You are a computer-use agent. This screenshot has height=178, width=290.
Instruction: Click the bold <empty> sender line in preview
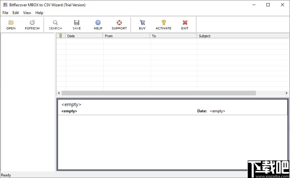tap(69, 111)
